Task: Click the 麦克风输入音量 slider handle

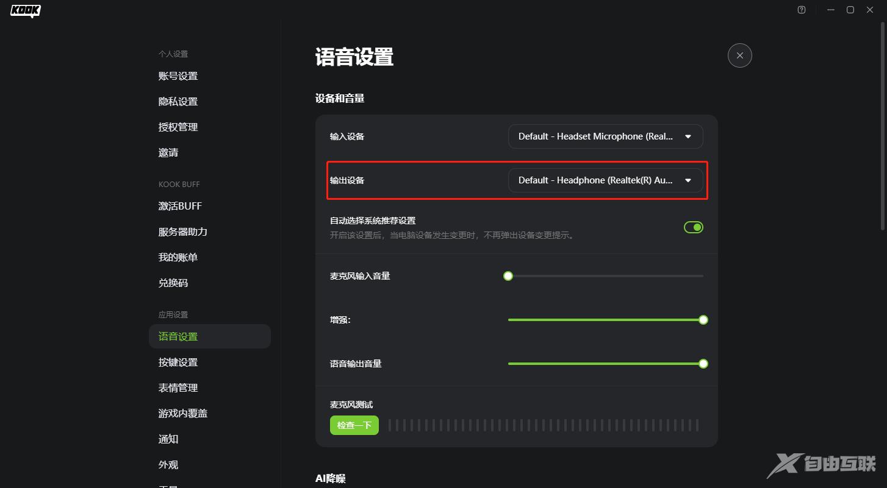Action: point(508,276)
